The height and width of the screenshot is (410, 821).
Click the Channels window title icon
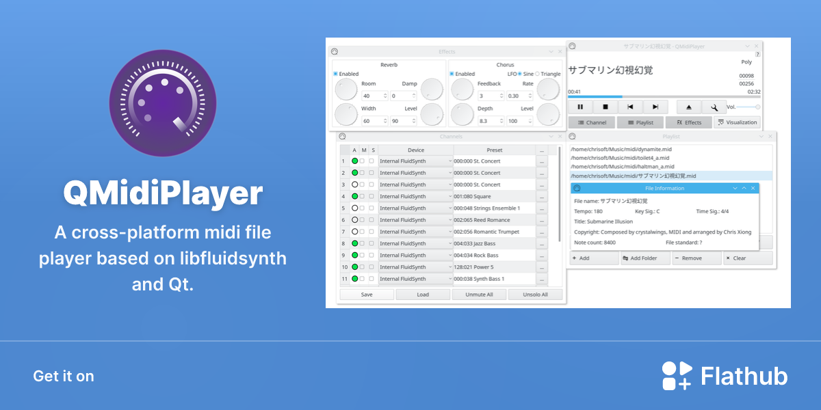342,137
